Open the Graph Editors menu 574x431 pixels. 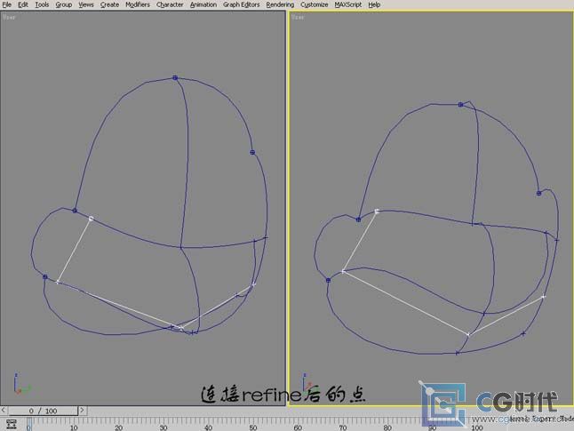tap(242, 4)
